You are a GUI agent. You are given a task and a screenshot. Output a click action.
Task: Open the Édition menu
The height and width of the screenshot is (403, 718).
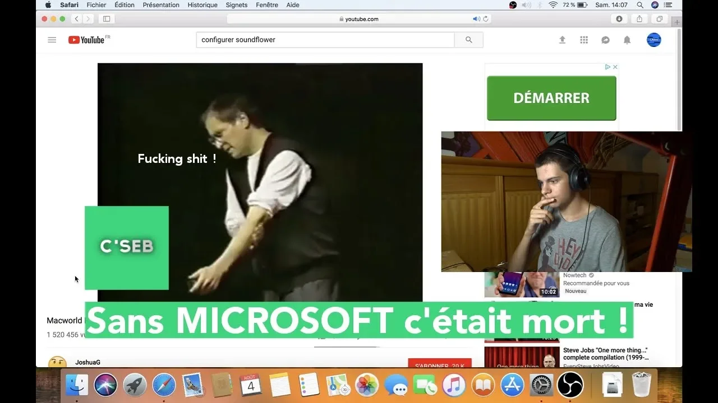click(125, 5)
